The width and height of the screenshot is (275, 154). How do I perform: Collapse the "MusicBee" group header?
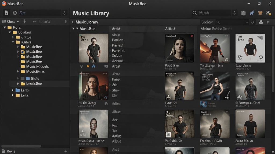73,29
